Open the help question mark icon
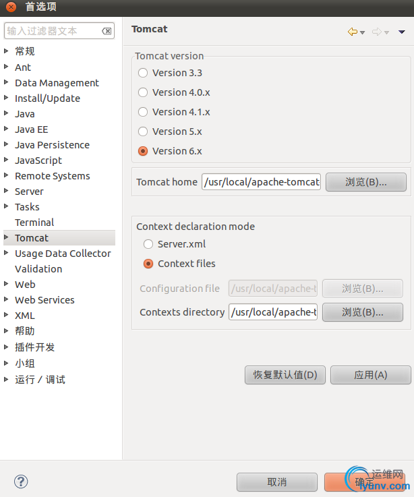 click(x=21, y=481)
